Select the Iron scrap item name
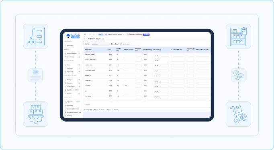Viewport: 274px width, 150px height. coord(88,96)
